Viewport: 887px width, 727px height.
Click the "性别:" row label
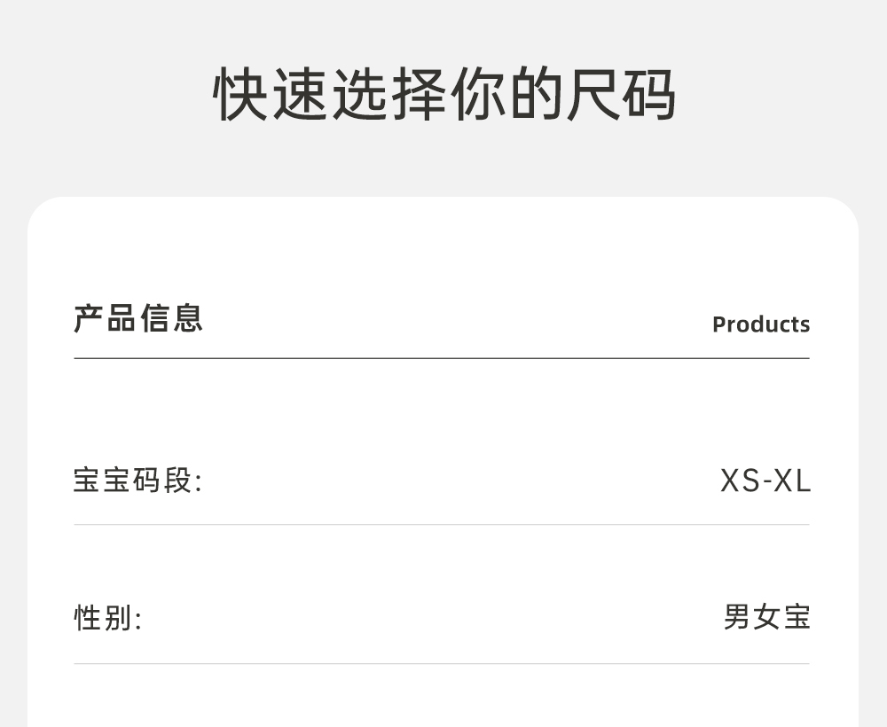107,618
